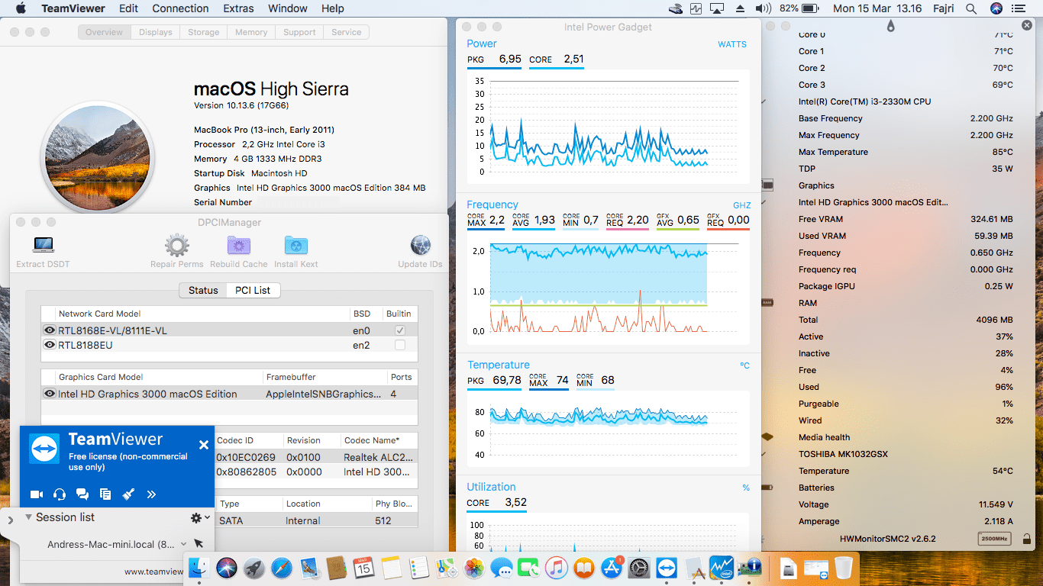Click Install Kext icon
Viewport: 1043px width, 586px height.
(296, 246)
